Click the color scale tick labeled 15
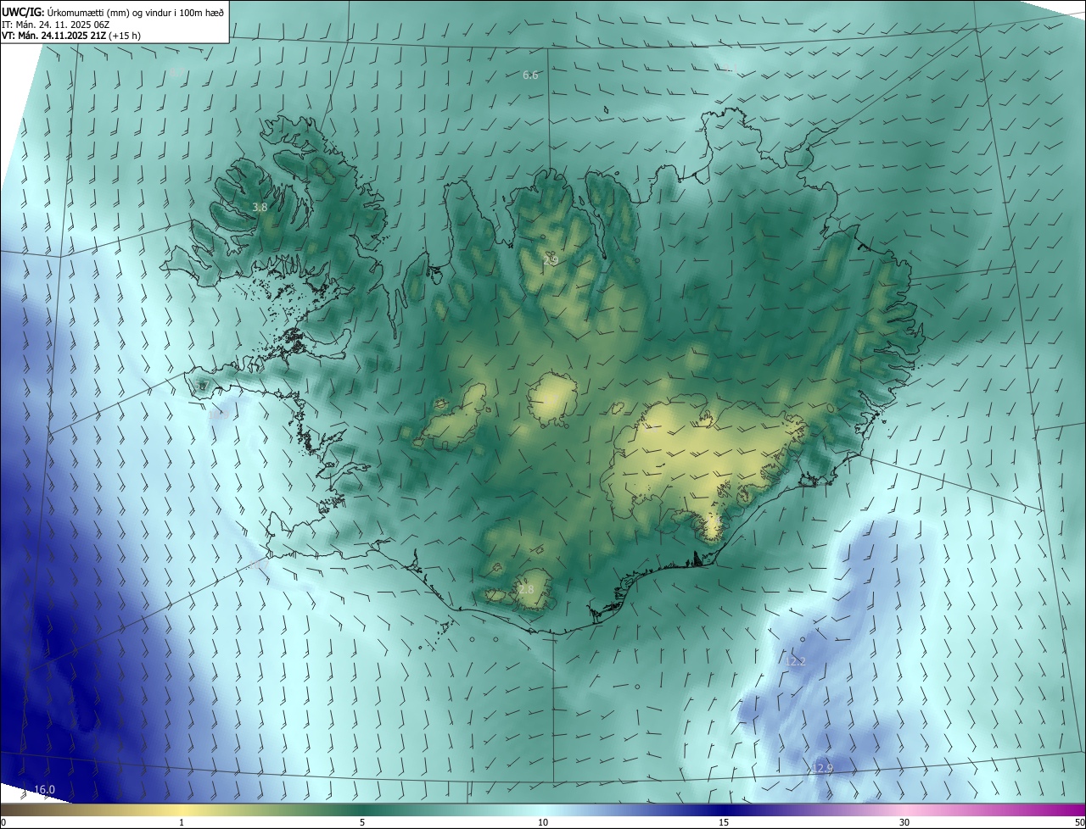This screenshot has height=829, width=1086. coord(724,822)
